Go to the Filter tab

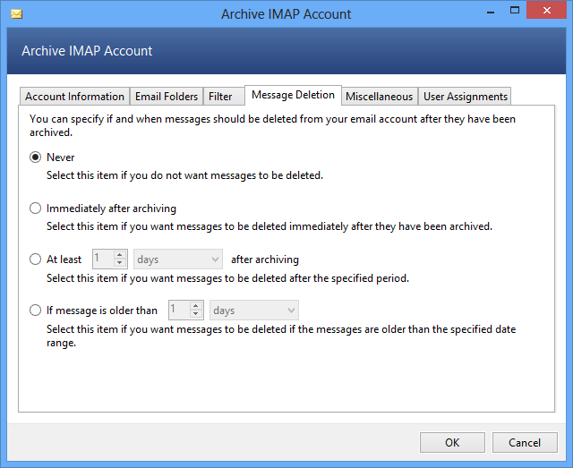[x=220, y=97]
